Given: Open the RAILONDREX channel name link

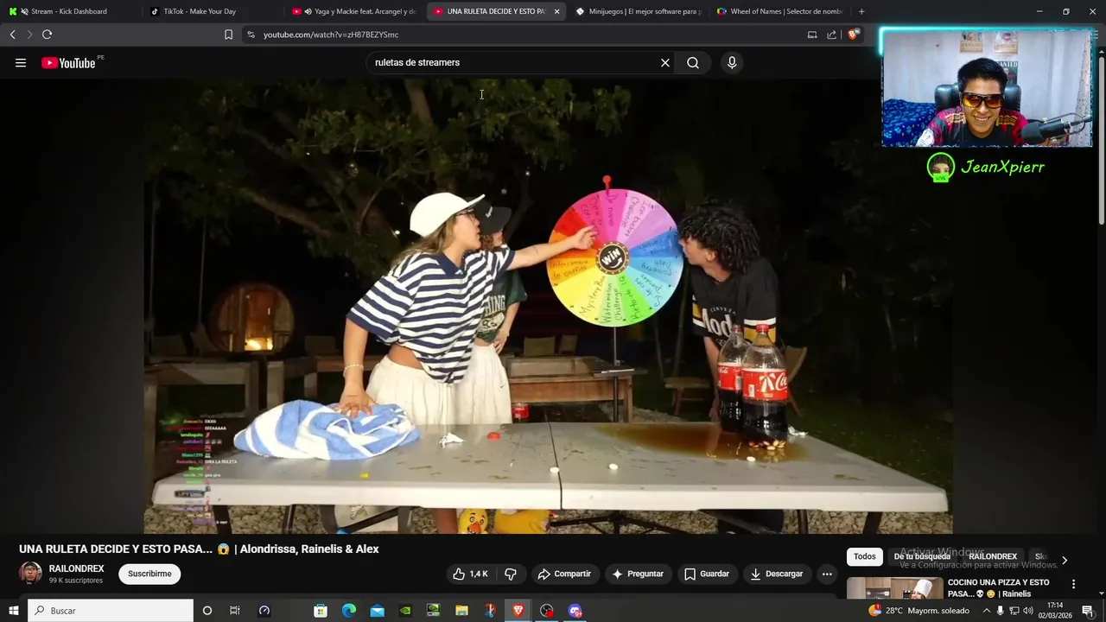Looking at the screenshot, I should tap(76, 568).
